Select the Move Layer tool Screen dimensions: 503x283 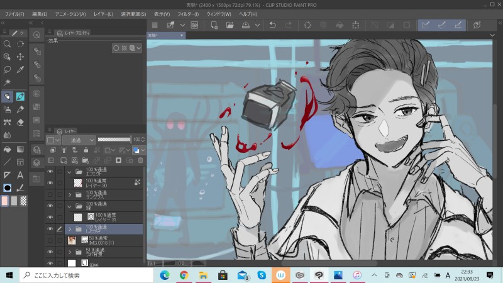(20, 57)
